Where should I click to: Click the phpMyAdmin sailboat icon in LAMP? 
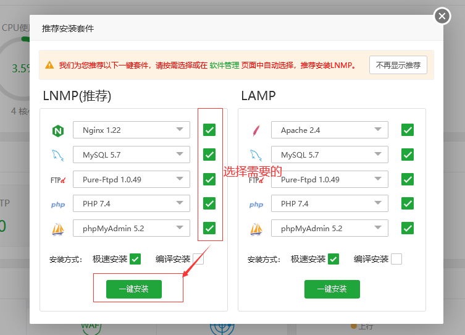click(x=256, y=229)
